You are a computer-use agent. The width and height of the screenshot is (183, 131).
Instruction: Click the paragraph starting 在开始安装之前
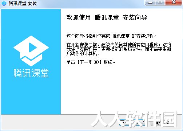point(119,49)
